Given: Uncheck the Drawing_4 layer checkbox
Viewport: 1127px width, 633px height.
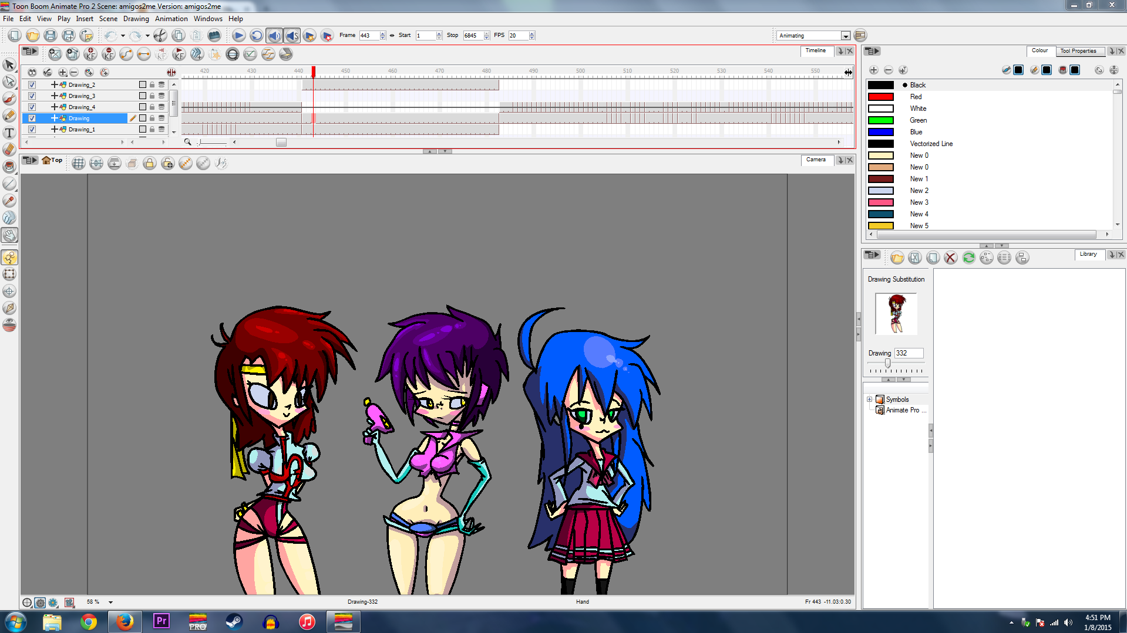Looking at the screenshot, I should (x=32, y=107).
